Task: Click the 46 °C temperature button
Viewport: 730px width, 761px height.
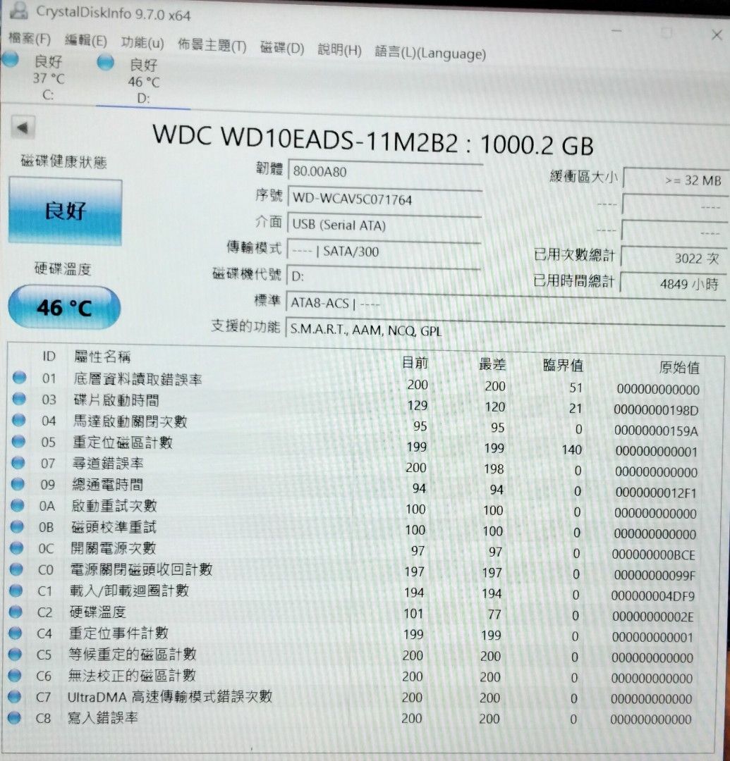Action: pyautogui.click(x=64, y=307)
